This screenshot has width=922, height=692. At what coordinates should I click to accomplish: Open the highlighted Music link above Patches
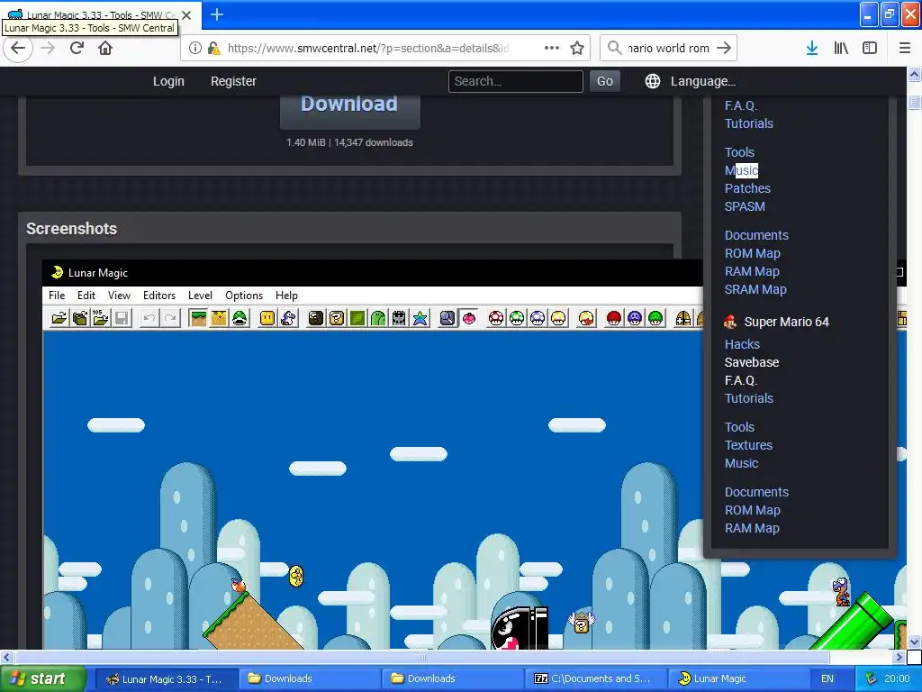click(x=741, y=170)
